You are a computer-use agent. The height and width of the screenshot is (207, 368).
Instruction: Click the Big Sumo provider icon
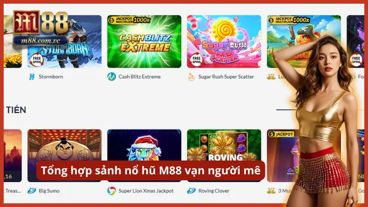click(32, 191)
